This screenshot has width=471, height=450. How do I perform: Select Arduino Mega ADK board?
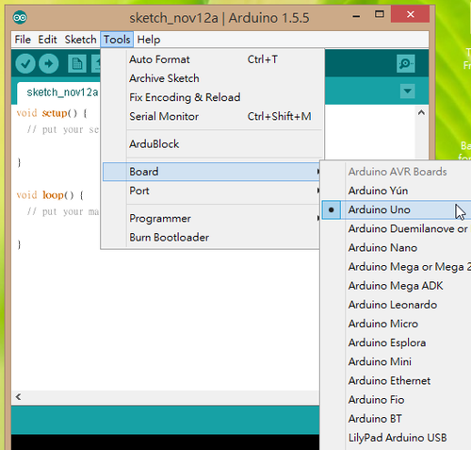click(x=397, y=286)
